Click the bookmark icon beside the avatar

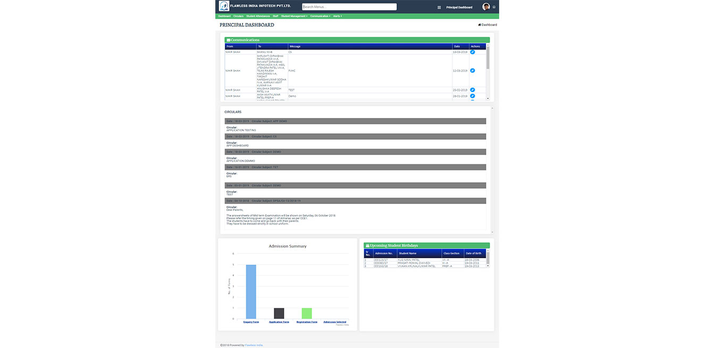click(x=494, y=7)
